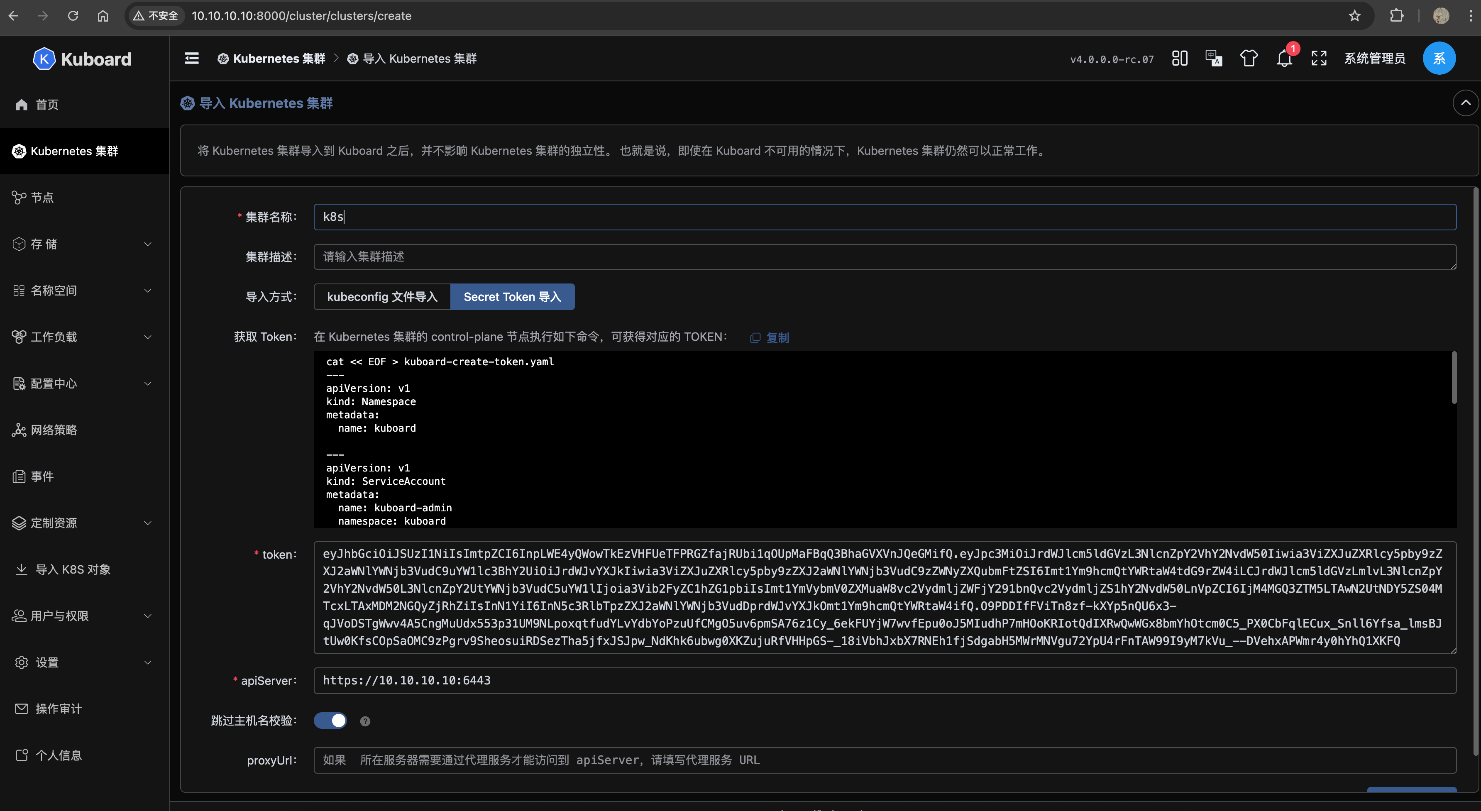Image resolution: width=1481 pixels, height=811 pixels.
Task: Expand 工作负载 sidebar menu
Action: click(85, 337)
